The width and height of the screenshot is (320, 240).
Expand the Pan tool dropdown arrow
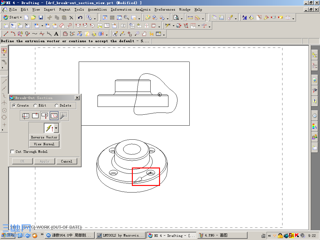139,18
